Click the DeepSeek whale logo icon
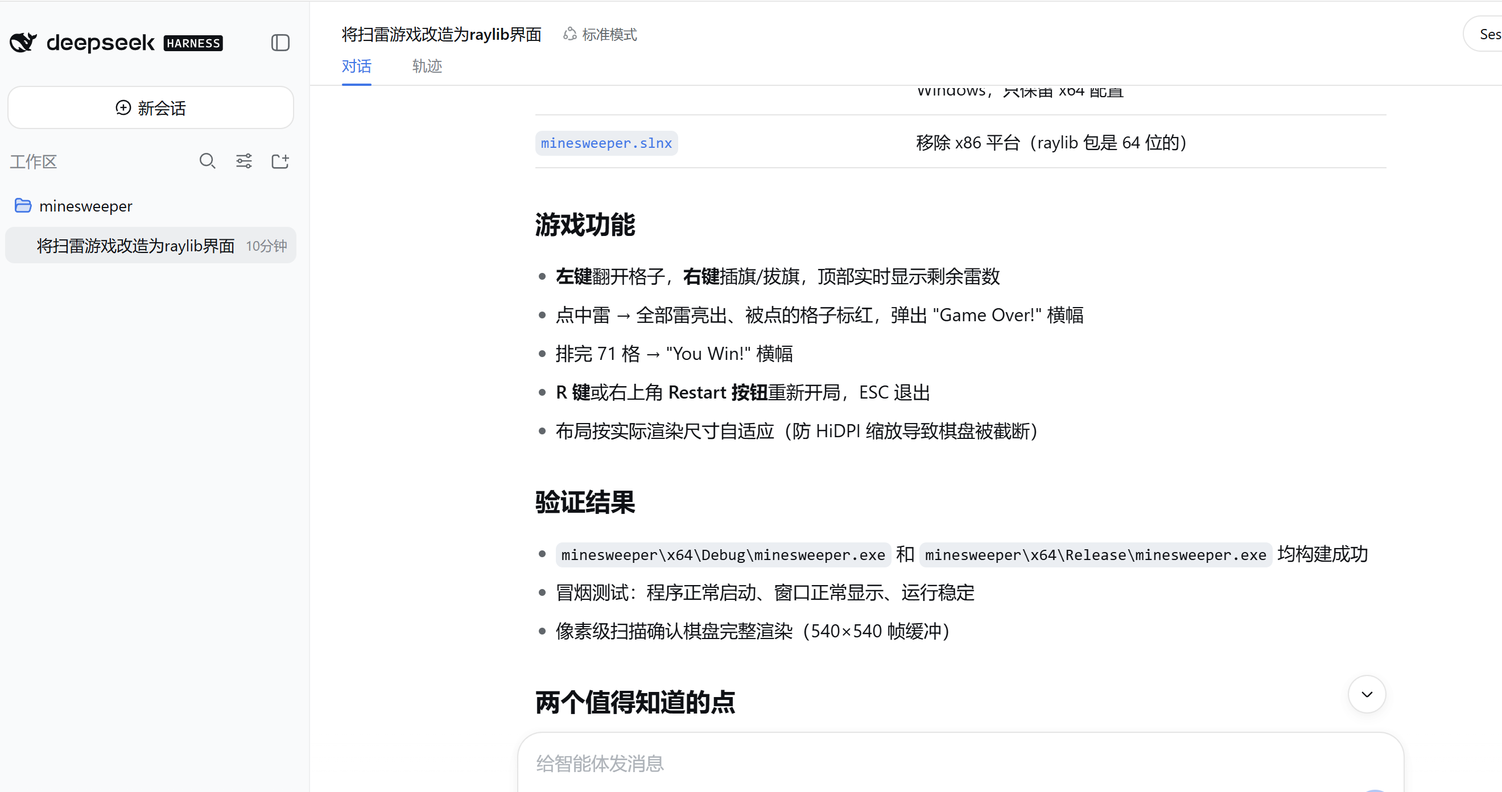Viewport: 1502px width, 792px height. (x=23, y=43)
